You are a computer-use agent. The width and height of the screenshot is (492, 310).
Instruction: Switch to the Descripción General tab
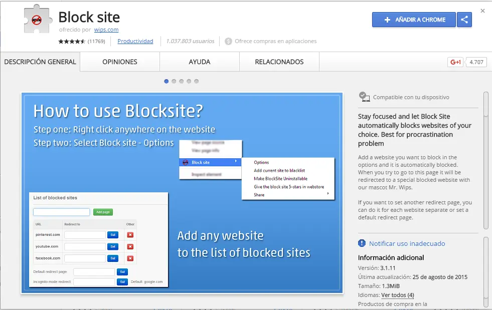tap(40, 62)
